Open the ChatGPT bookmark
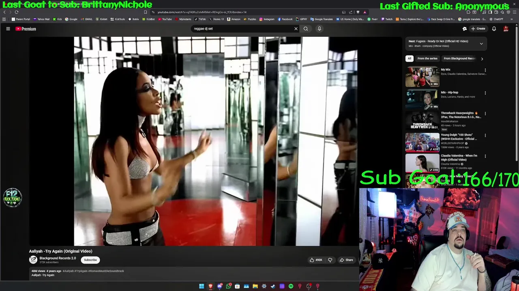Image resolution: width=519 pixels, height=291 pixels. click(496, 19)
